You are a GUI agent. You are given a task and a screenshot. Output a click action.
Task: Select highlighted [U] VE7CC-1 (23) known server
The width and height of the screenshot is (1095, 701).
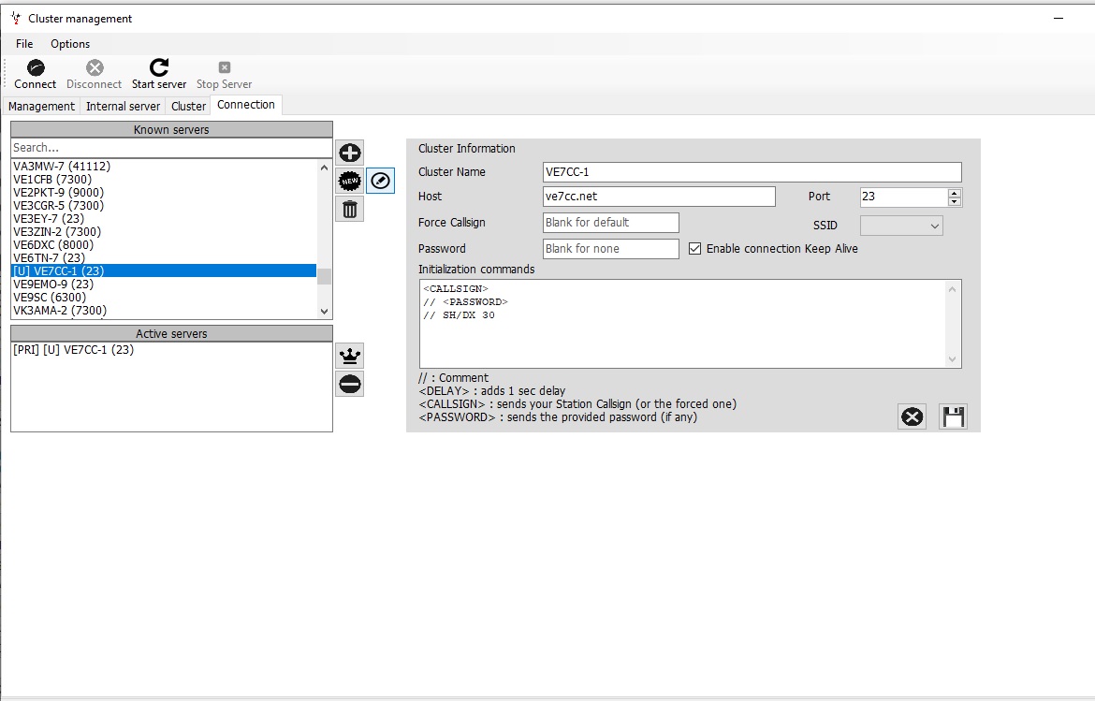164,270
